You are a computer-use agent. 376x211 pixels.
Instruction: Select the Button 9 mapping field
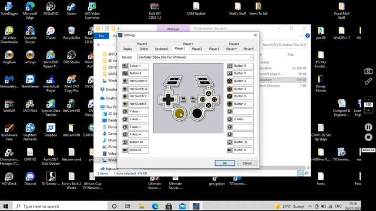(243, 150)
